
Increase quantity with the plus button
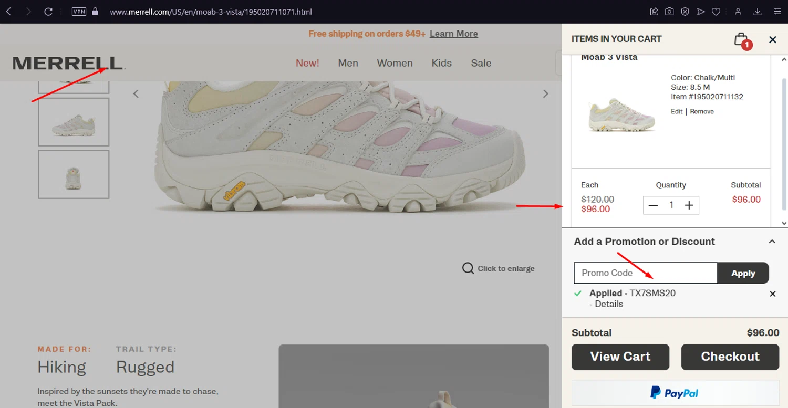pos(689,205)
